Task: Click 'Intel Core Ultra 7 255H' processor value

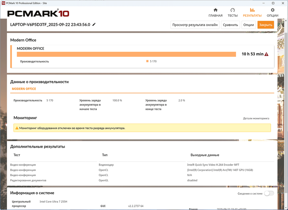Action: (53, 202)
